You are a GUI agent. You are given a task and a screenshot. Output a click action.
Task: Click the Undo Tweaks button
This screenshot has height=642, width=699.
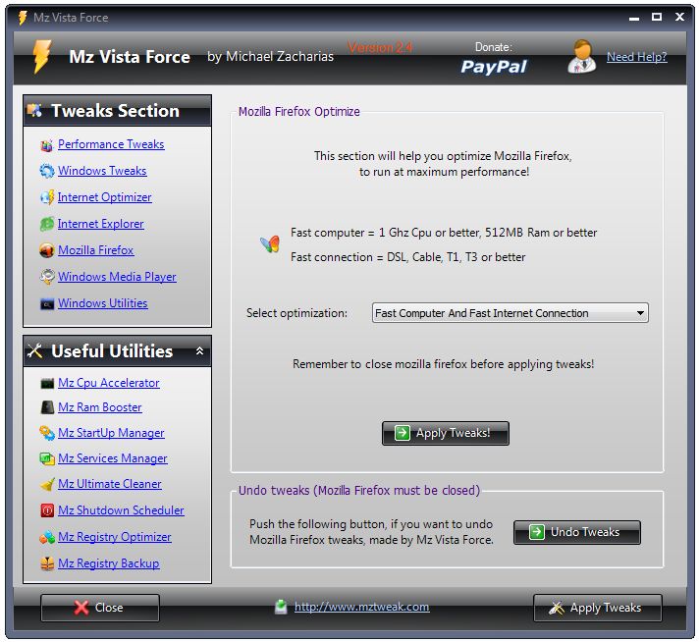pos(577,532)
